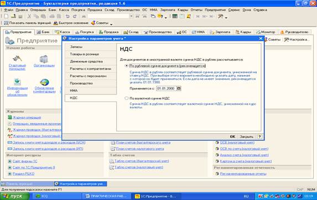Select Производство section in dialog
Screen dimensions: 317x200
91,83
